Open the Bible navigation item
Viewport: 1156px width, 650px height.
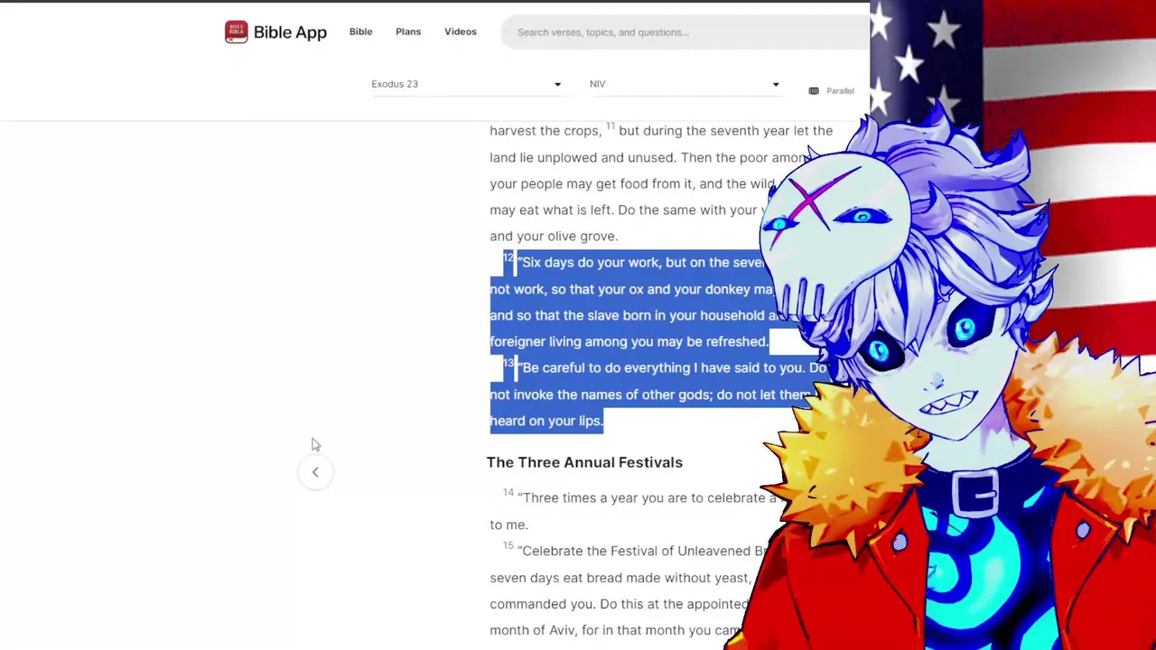(x=360, y=32)
